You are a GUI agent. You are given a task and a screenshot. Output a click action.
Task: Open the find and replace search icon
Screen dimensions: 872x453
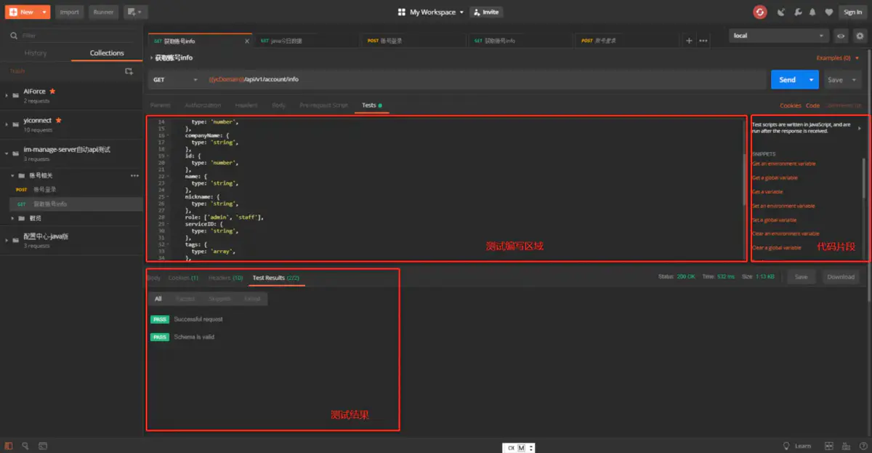point(25,446)
